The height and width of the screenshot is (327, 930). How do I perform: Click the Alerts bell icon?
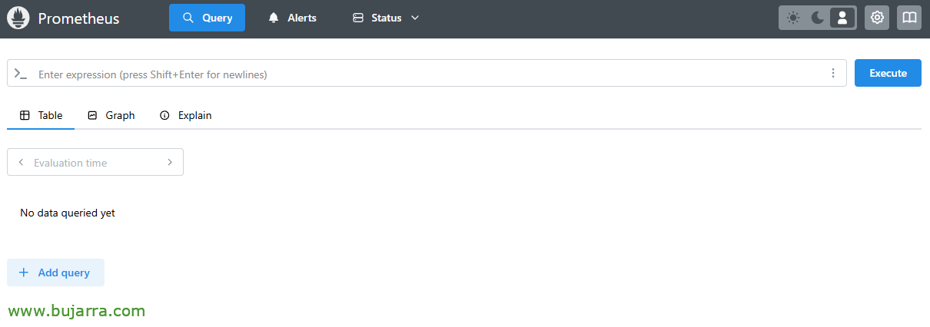tap(274, 18)
